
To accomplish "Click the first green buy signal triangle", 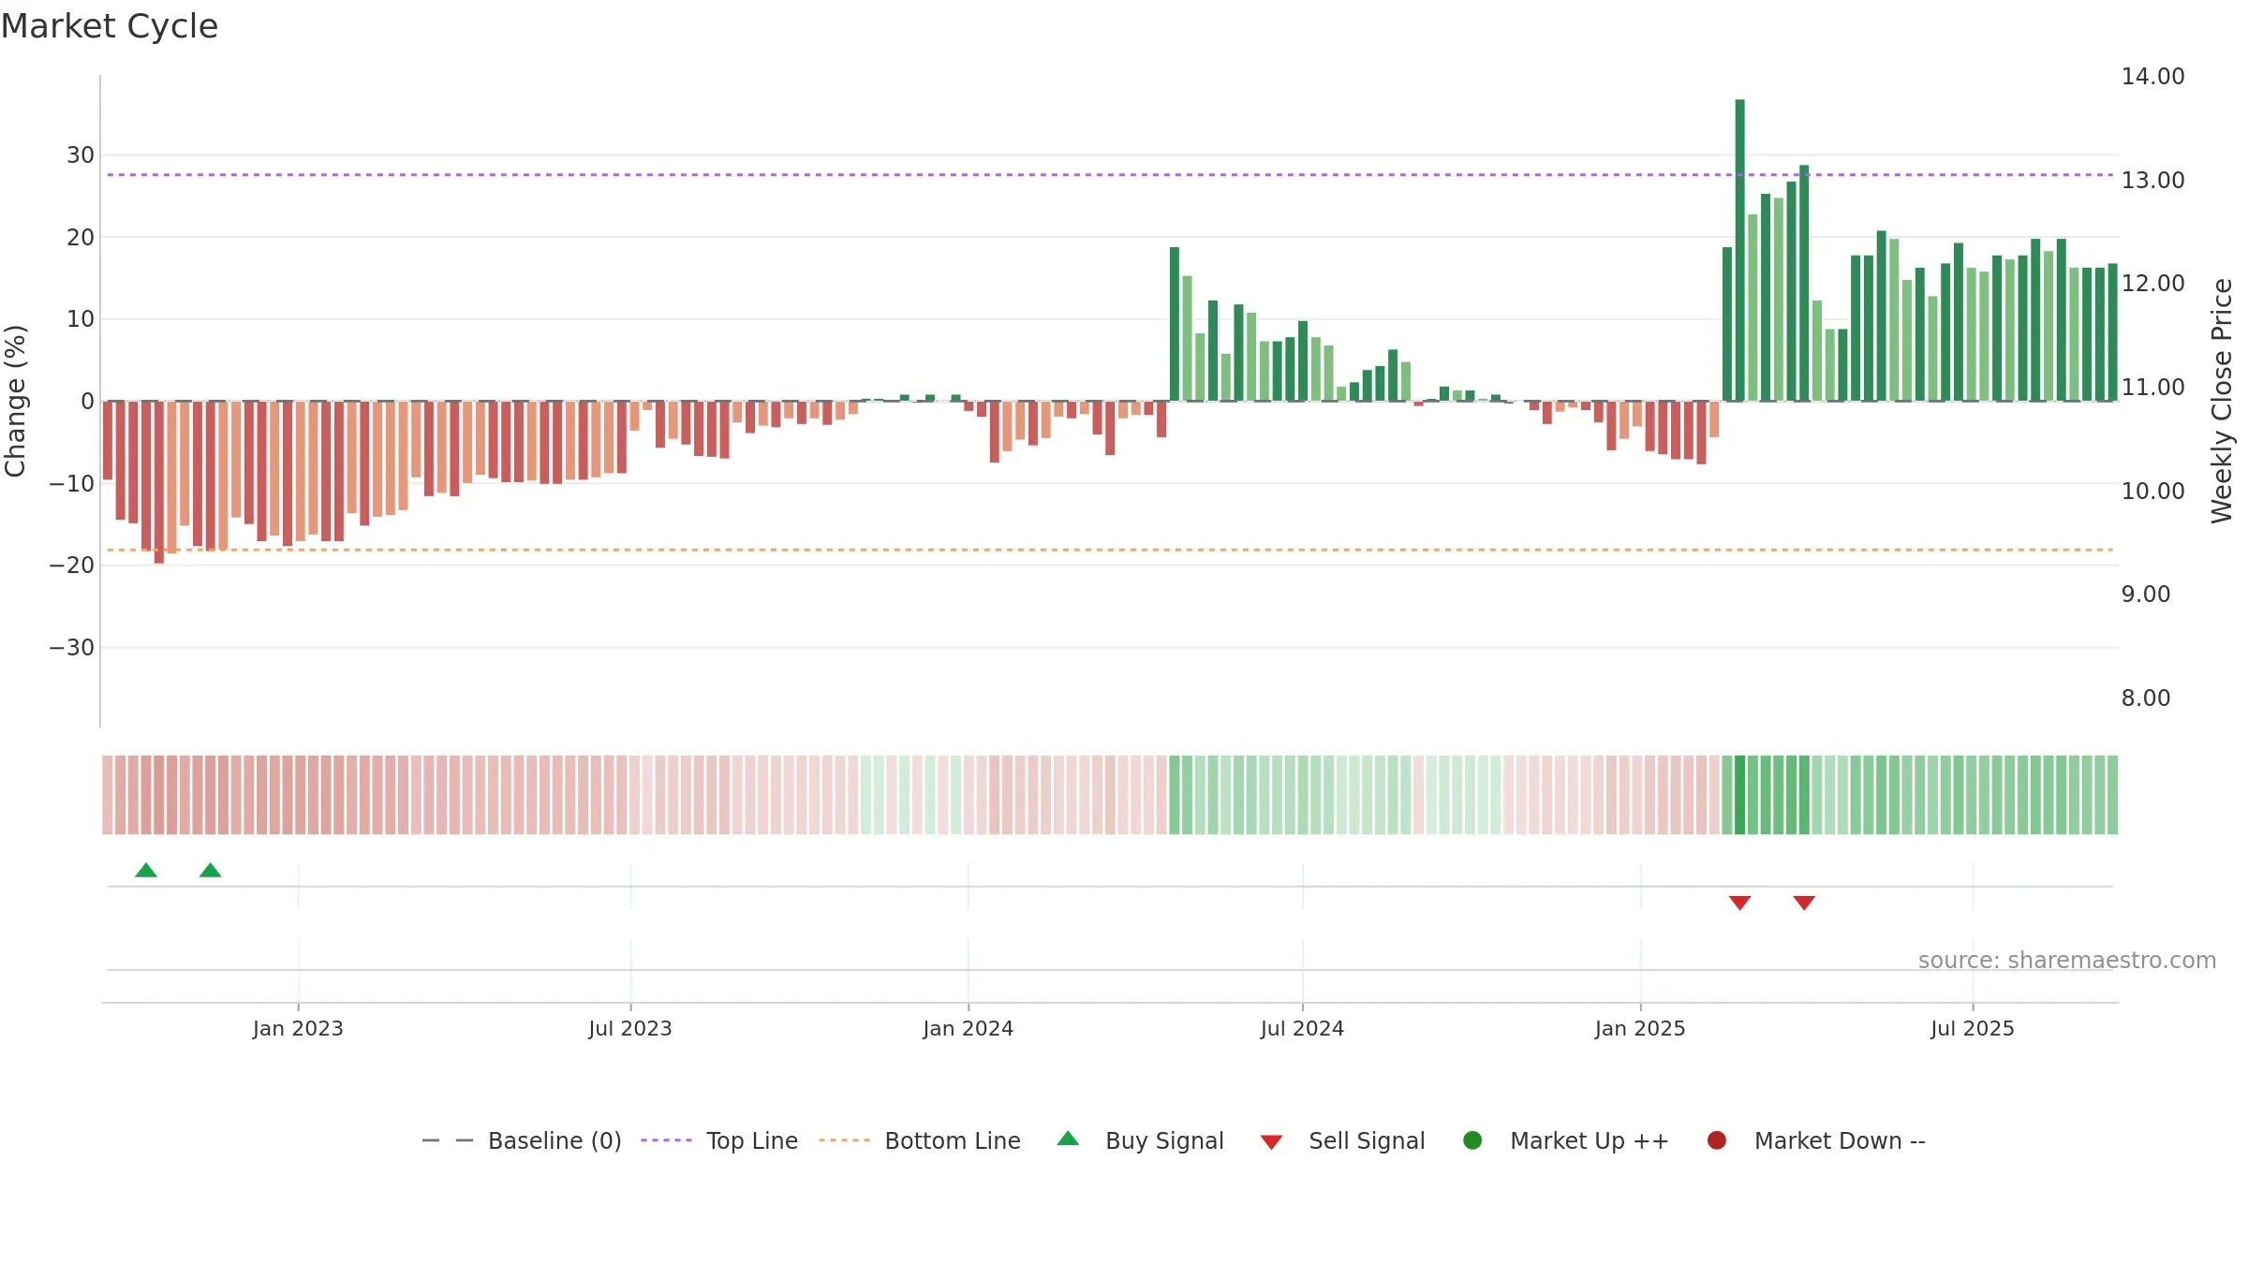I will pyautogui.click(x=146, y=871).
